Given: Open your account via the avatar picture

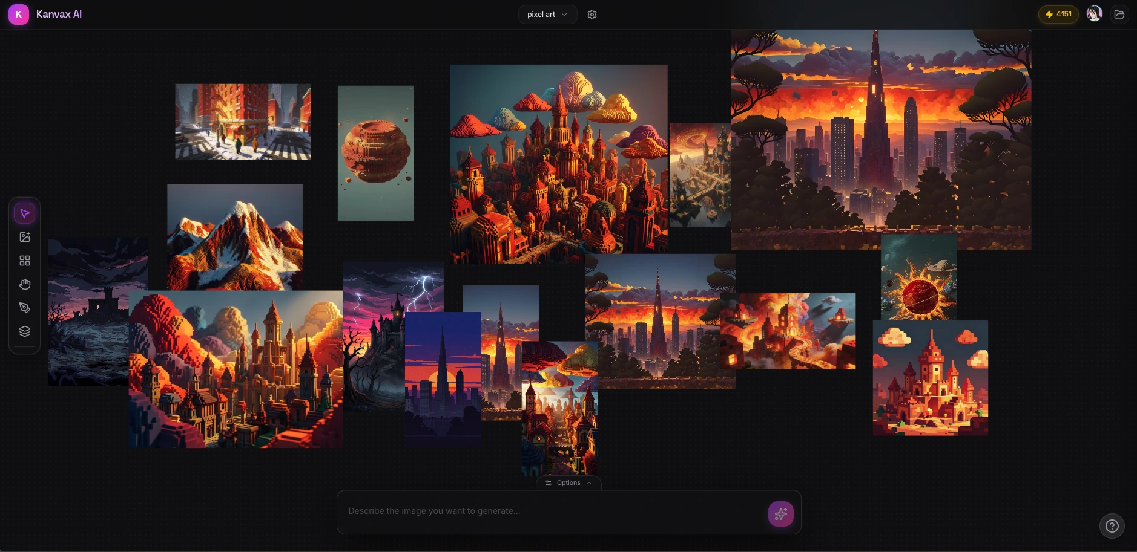Looking at the screenshot, I should pyautogui.click(x=1093, y=13).
